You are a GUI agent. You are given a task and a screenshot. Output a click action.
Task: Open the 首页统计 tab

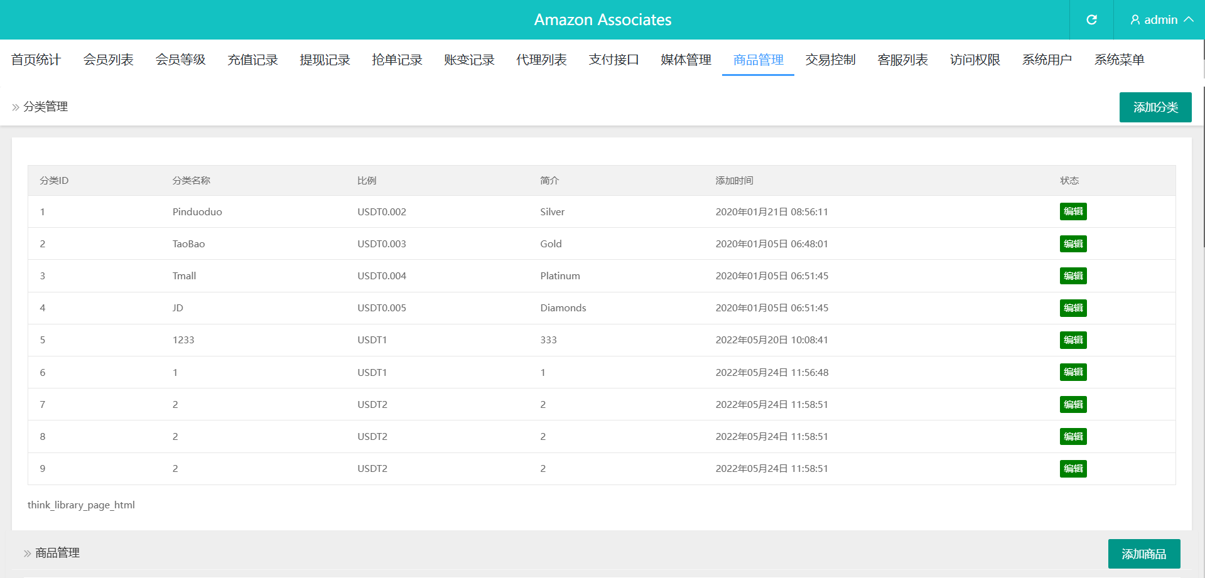[36, 60]
